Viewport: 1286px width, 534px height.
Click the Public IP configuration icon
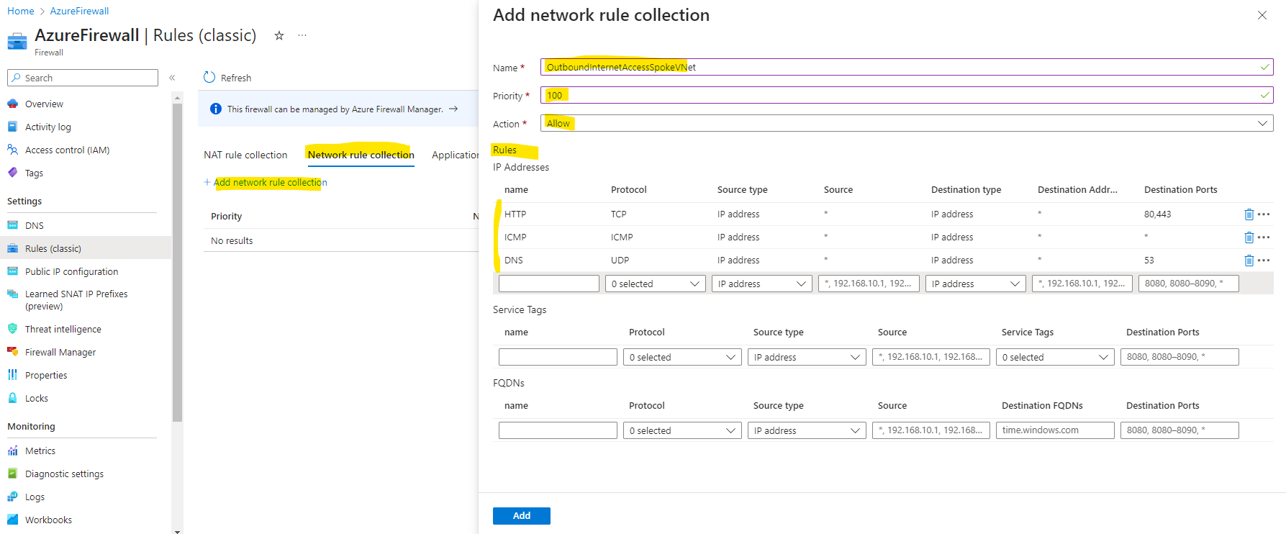click(x=12, y=271)
